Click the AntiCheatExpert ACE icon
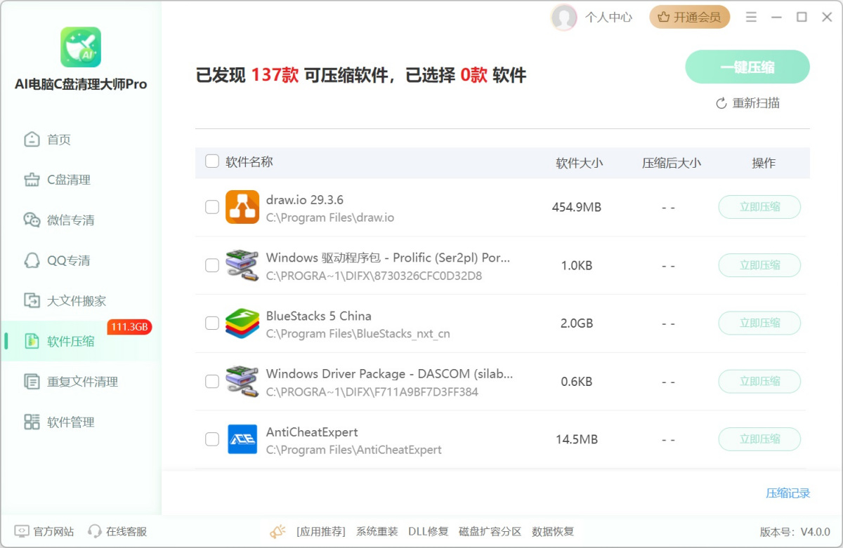 pyautogui.click(x=242, y=439)
